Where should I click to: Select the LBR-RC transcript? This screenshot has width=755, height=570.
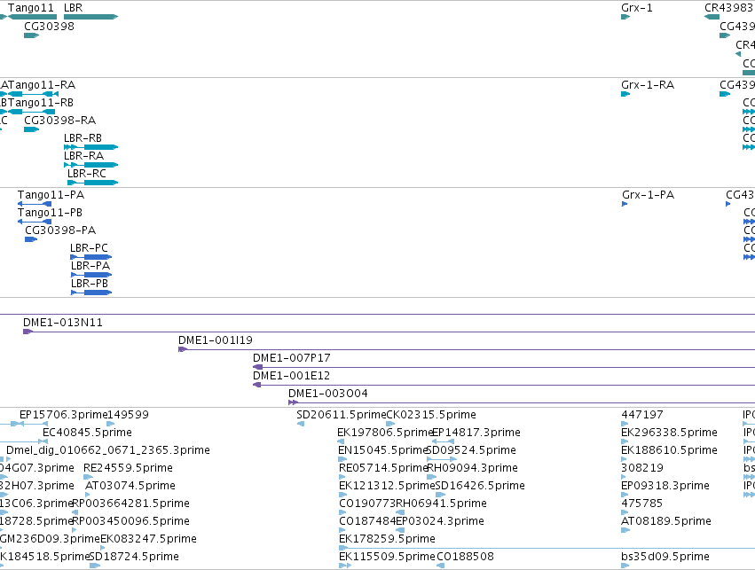(x=93, y=183)
